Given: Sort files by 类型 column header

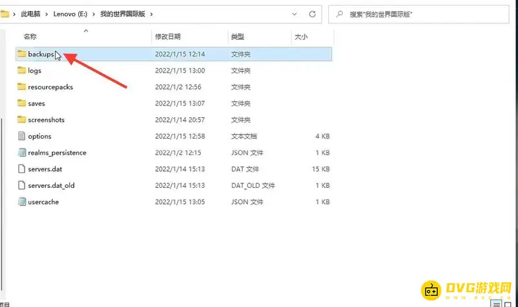Looking at the screenshot, I should (238, 37).
